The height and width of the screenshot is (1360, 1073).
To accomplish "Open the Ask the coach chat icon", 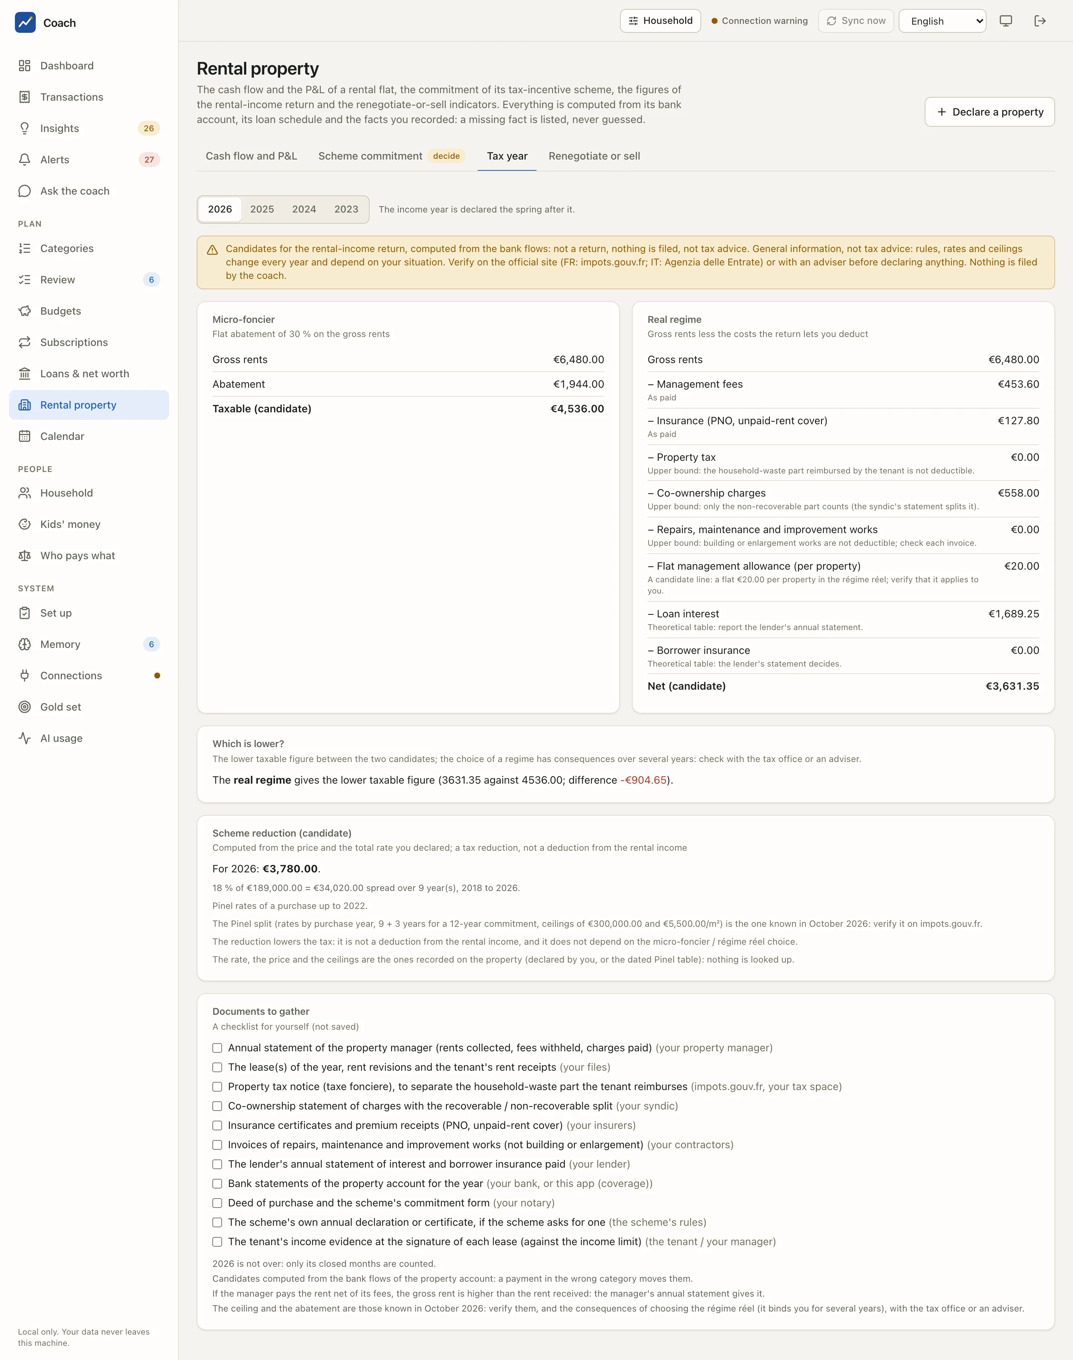I will pos(25,191).
